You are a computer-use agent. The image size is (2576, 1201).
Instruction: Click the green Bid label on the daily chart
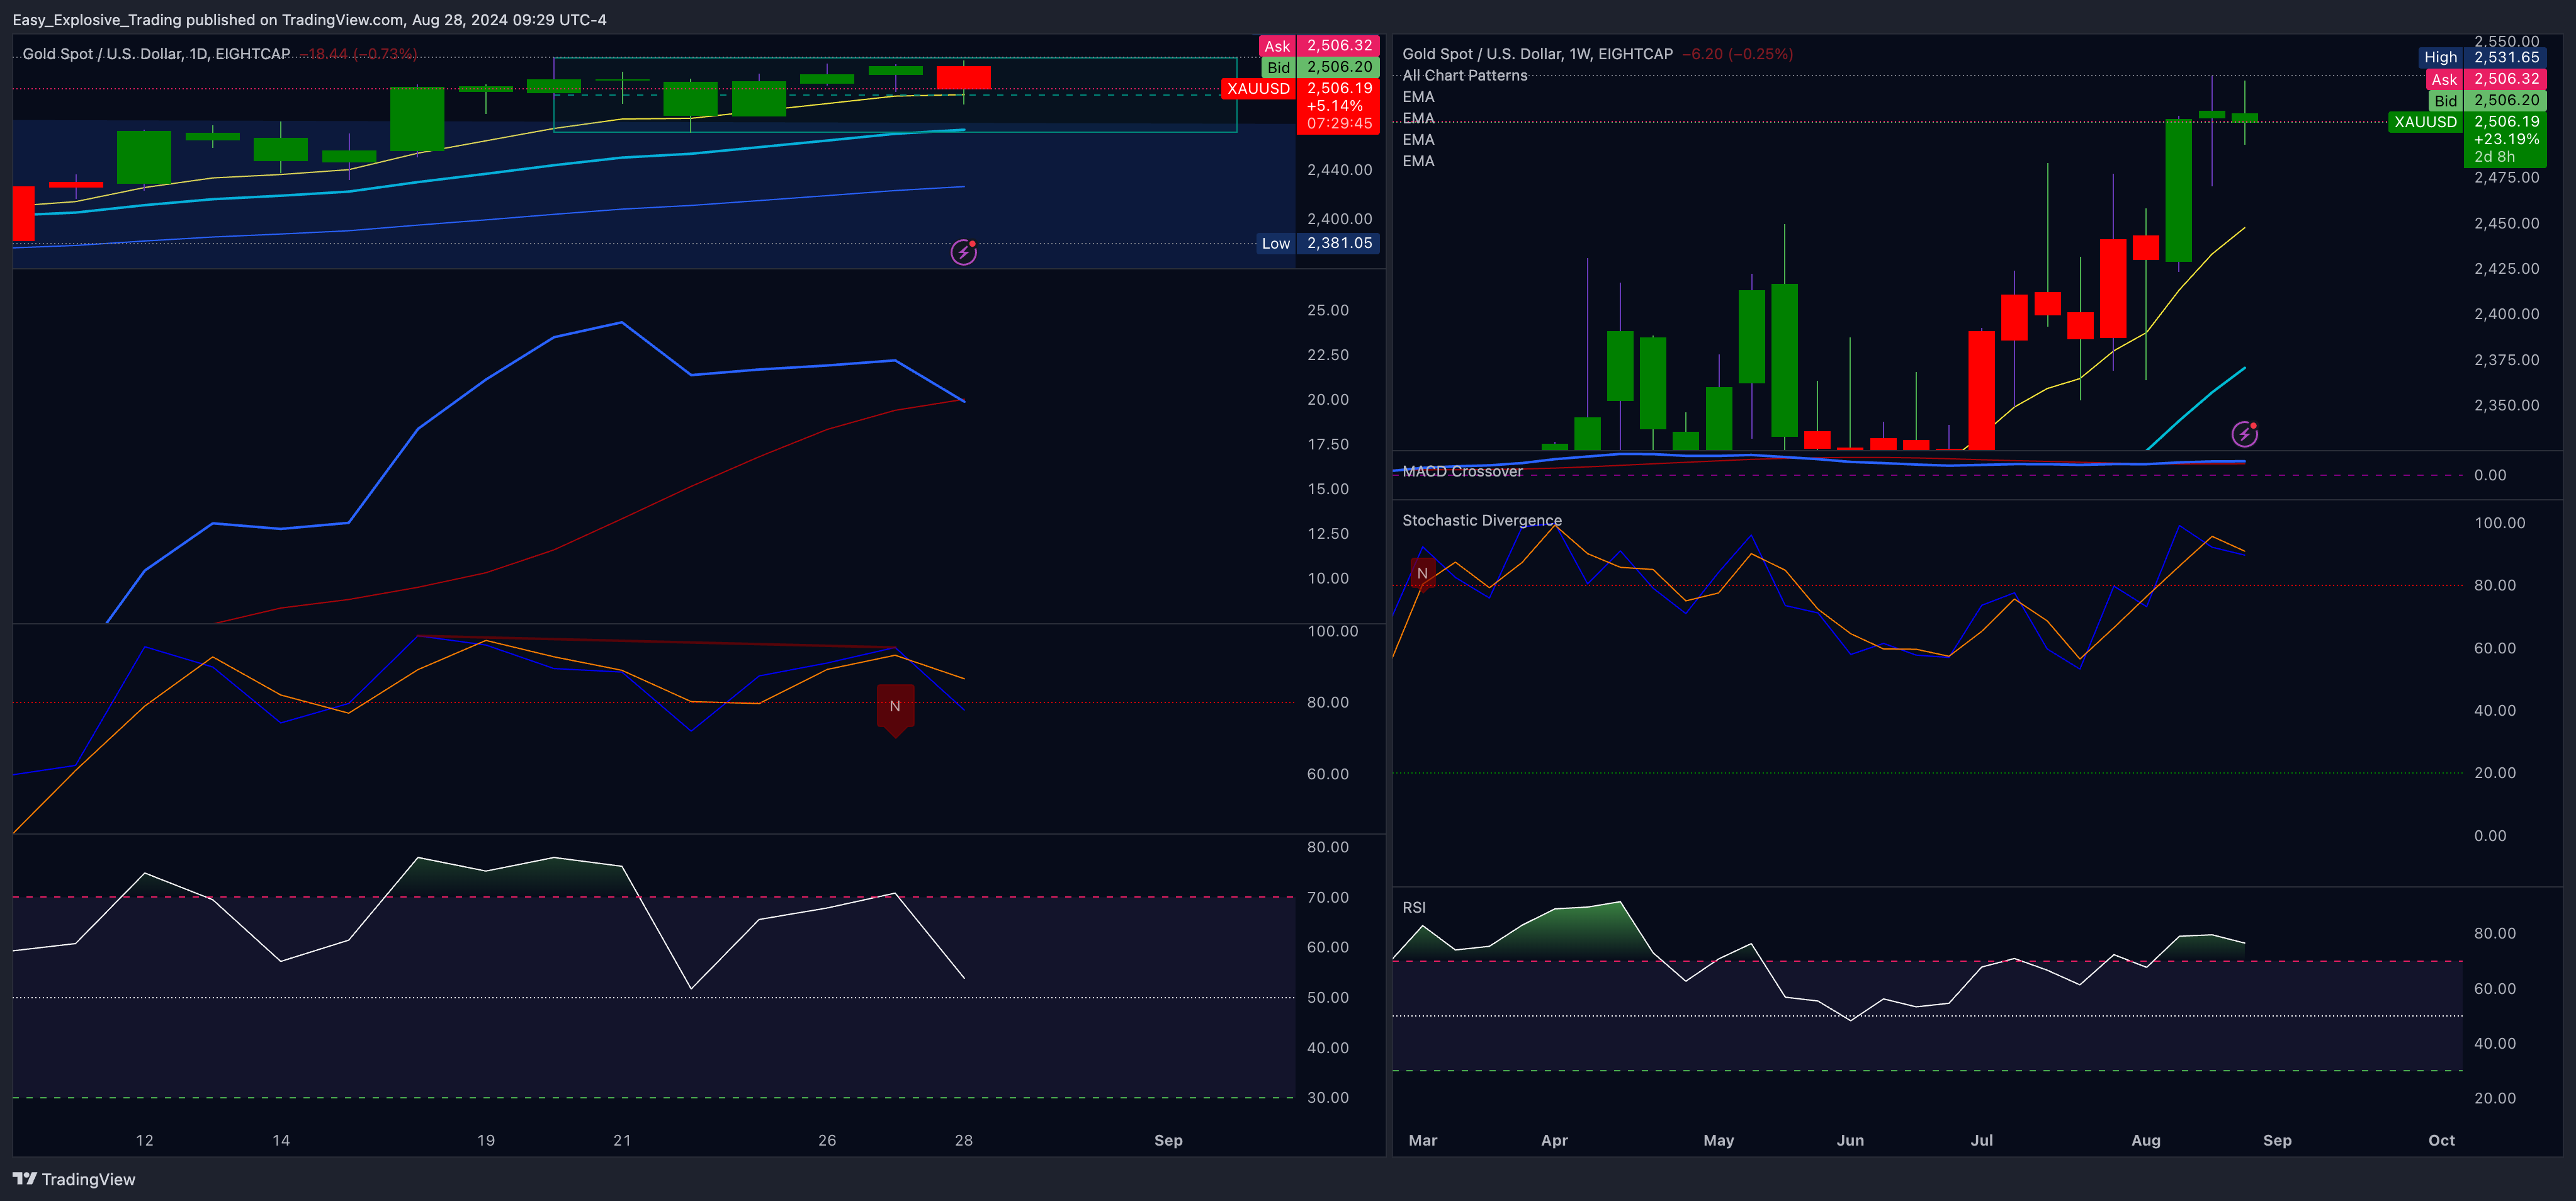click(1278, 67)
